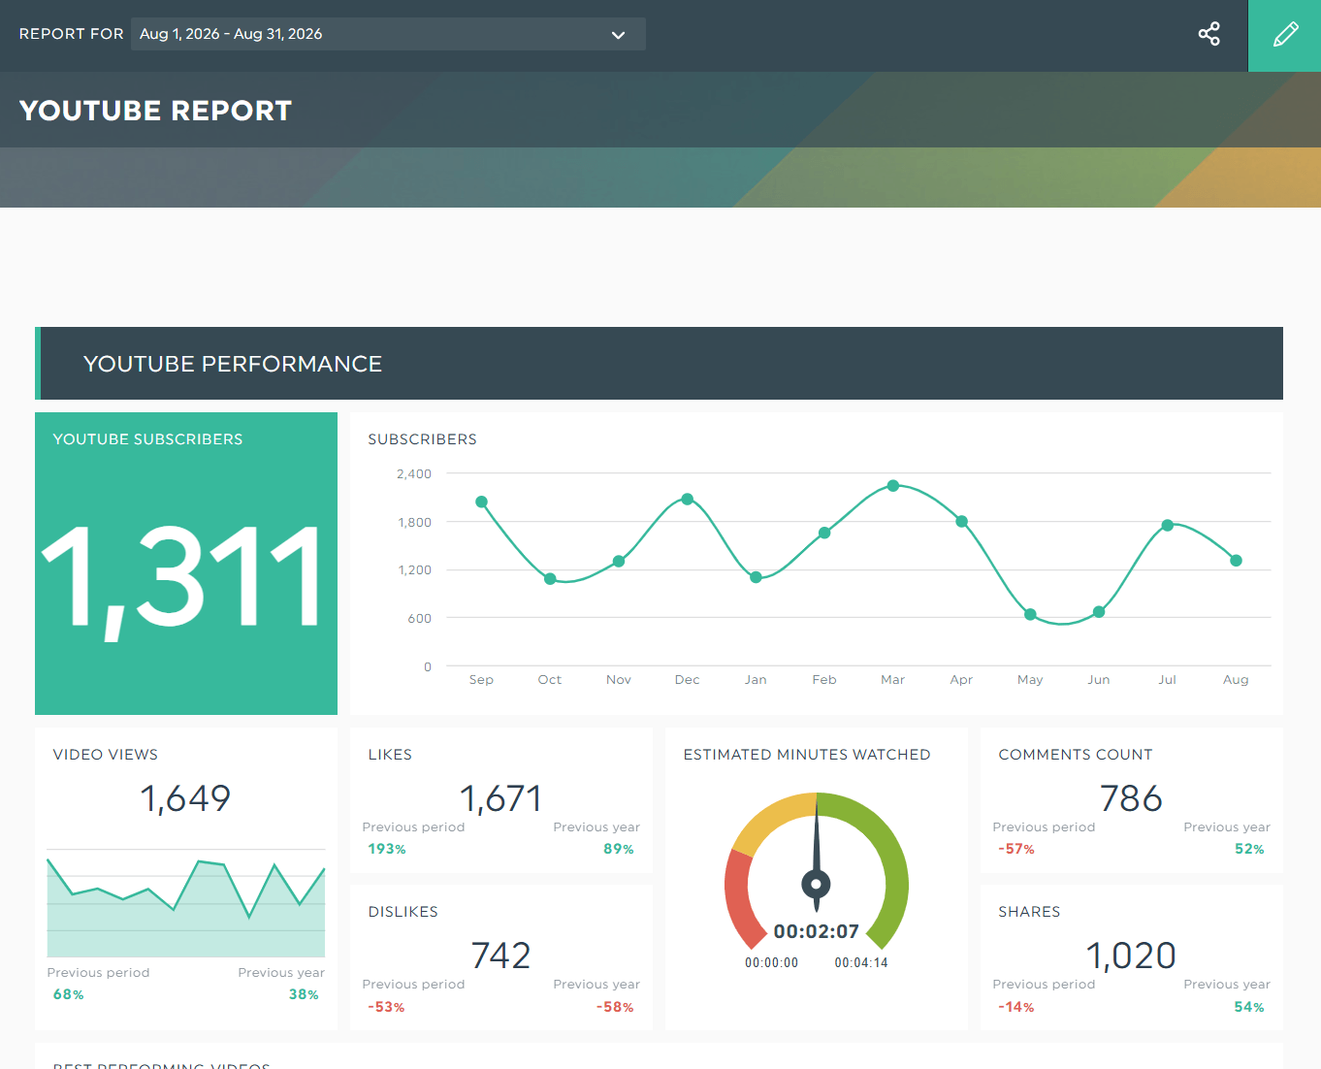Click the 68% previous period in Video Views

(69, 994)
